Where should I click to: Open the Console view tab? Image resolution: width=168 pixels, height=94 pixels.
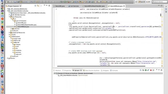pyautogui.click(x=114, y=70)
